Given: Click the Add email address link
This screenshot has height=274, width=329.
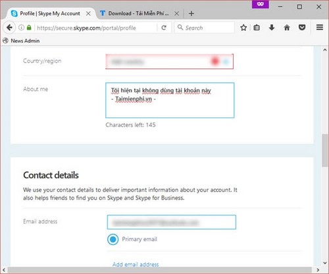Looking at the screenshot, I should point(136,264).
